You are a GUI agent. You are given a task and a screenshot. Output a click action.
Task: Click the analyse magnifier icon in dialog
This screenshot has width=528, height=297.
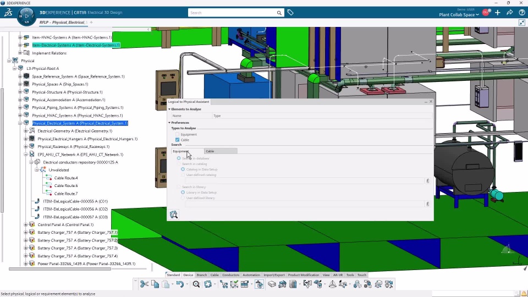[174, 215]
